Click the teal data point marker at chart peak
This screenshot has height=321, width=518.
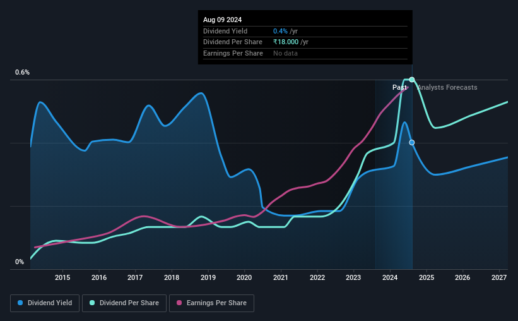coord(412,80)
